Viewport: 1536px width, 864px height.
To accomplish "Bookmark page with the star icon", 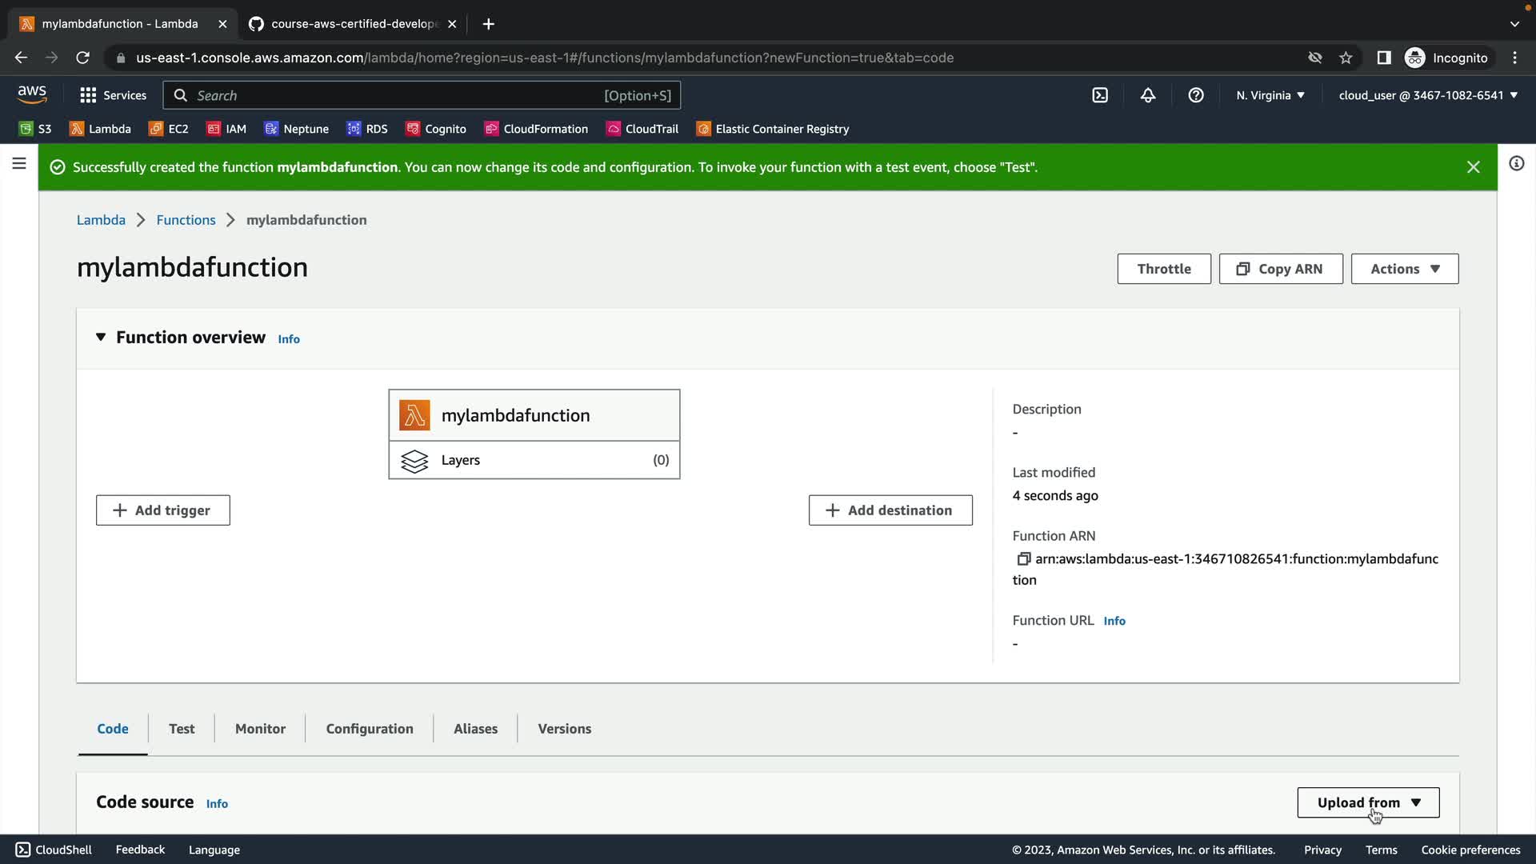I will [x=1346, y=58].
